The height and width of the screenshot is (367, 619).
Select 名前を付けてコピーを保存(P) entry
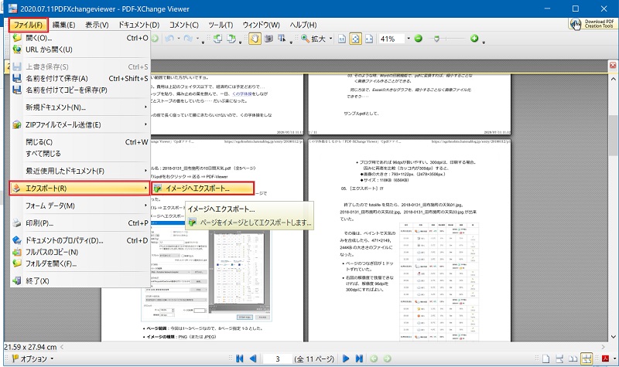pos(80,90)
